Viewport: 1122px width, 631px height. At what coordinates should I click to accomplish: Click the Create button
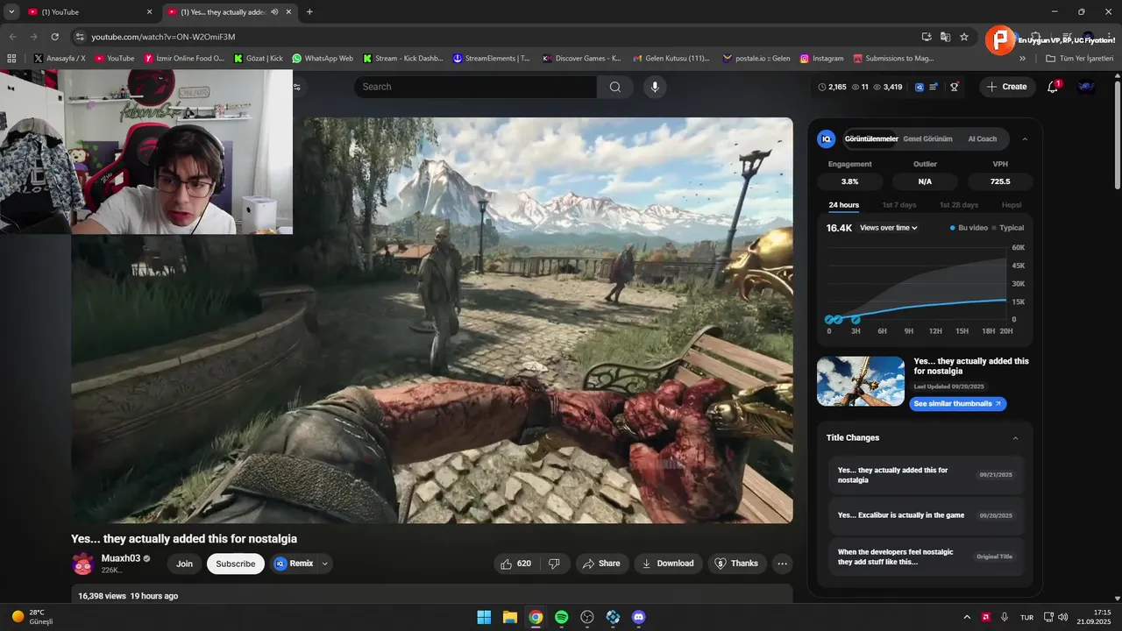pos(1007,87)
